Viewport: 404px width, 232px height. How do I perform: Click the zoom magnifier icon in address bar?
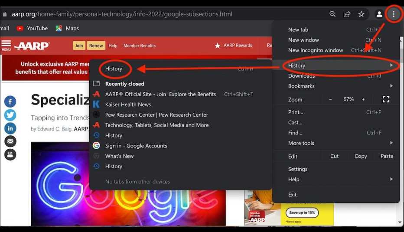332,14
